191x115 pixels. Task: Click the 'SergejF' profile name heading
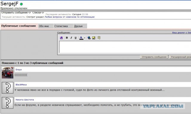9,4
